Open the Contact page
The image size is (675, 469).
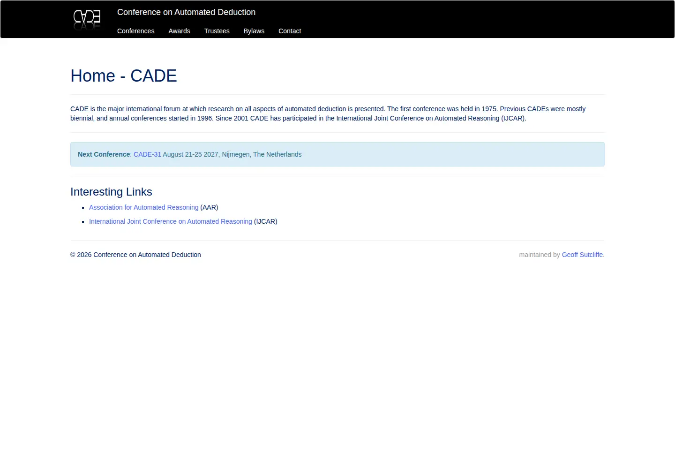290,31
